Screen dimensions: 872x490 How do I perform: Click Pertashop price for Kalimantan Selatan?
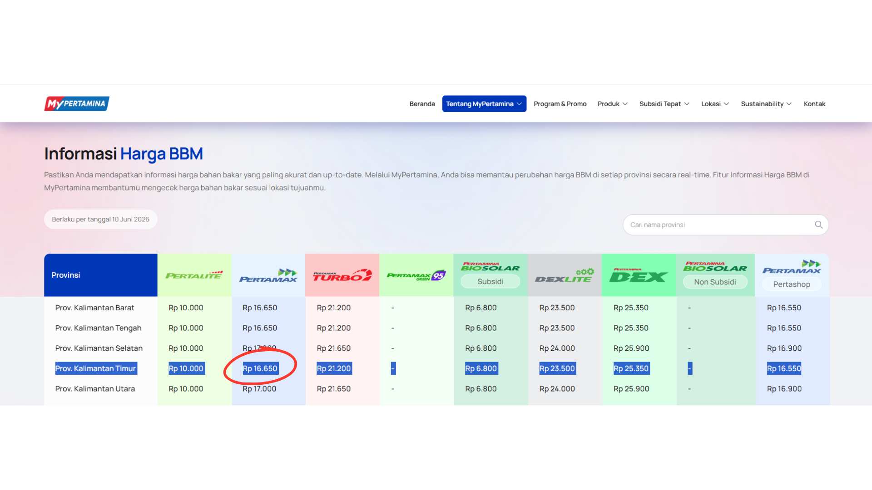pos(784,348)
